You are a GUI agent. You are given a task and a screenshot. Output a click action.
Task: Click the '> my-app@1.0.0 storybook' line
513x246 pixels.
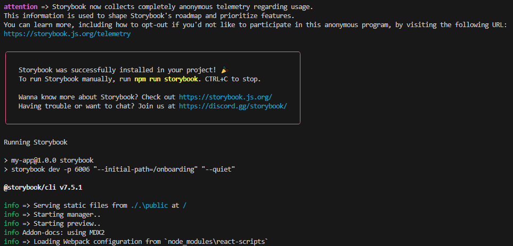pos(49,160)
